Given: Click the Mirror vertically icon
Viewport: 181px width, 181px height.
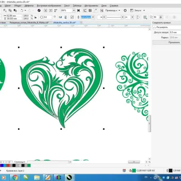Looking at the screenshot, I should (x=66, y=17).
